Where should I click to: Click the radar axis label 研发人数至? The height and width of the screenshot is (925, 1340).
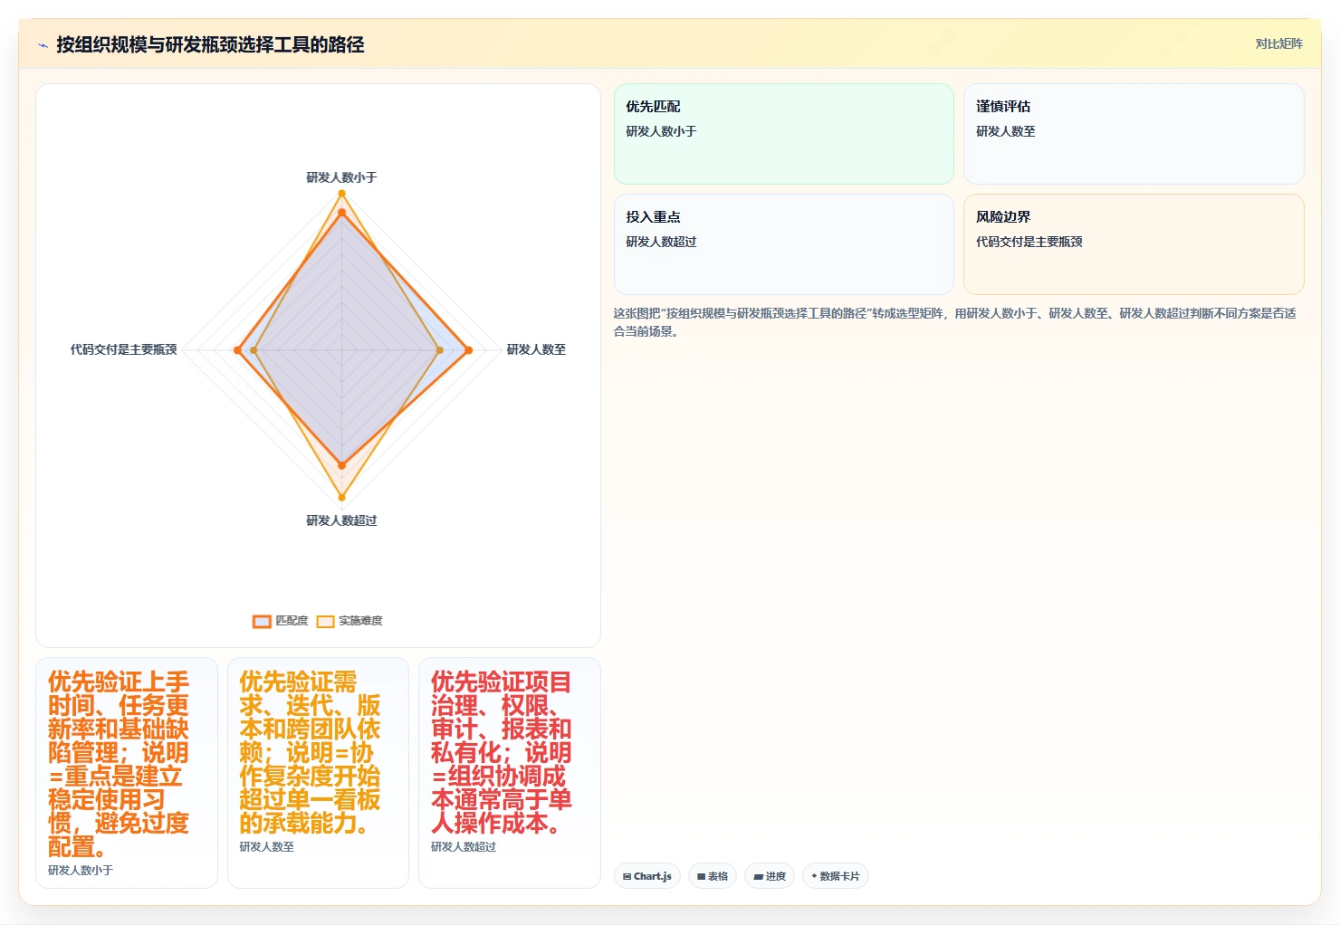click(536, 349)
